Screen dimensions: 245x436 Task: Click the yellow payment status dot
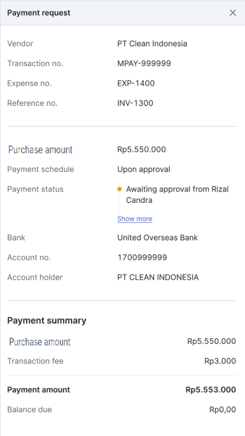(x=120, y=189)
